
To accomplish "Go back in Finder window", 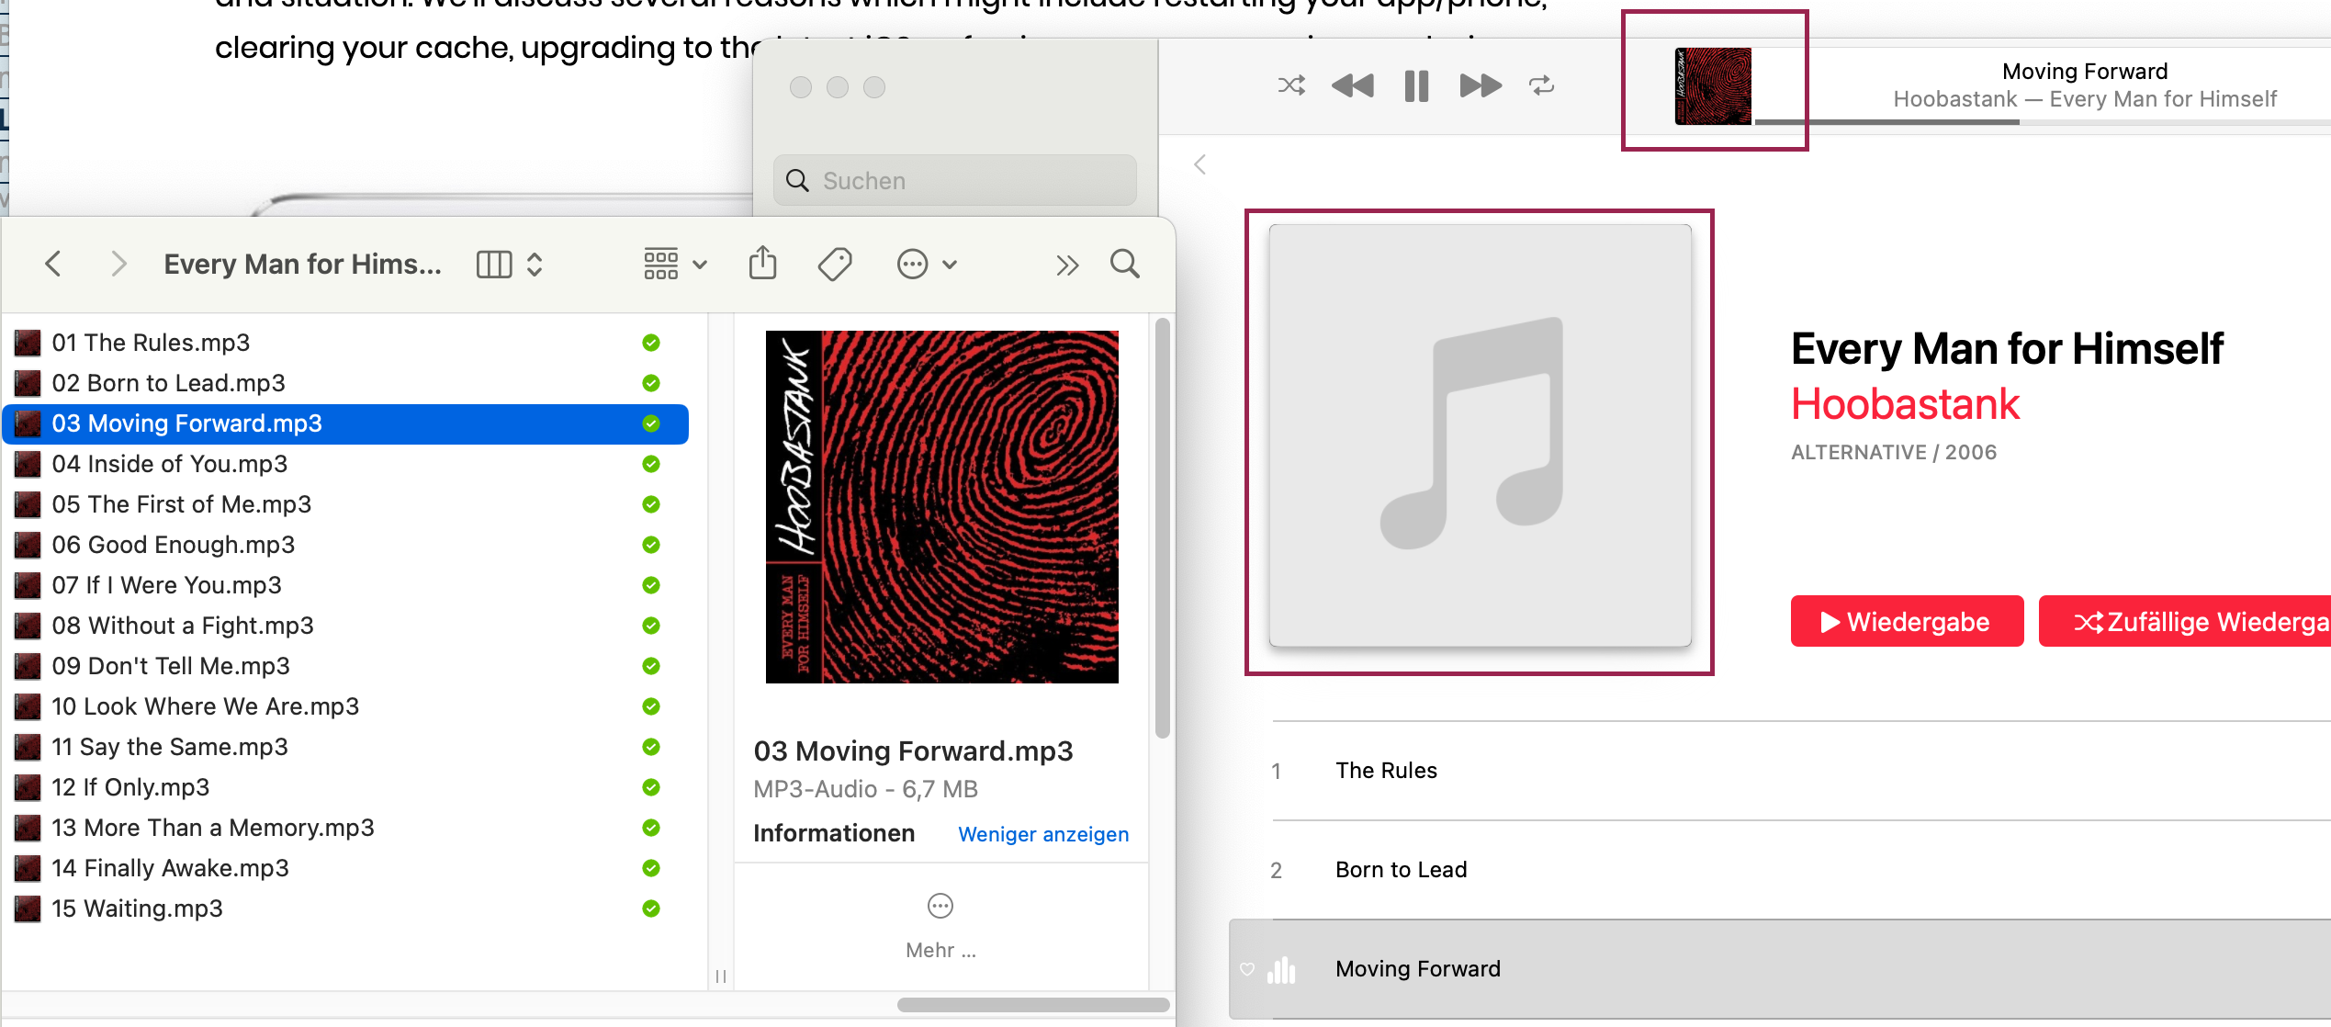I will [53, 265].
